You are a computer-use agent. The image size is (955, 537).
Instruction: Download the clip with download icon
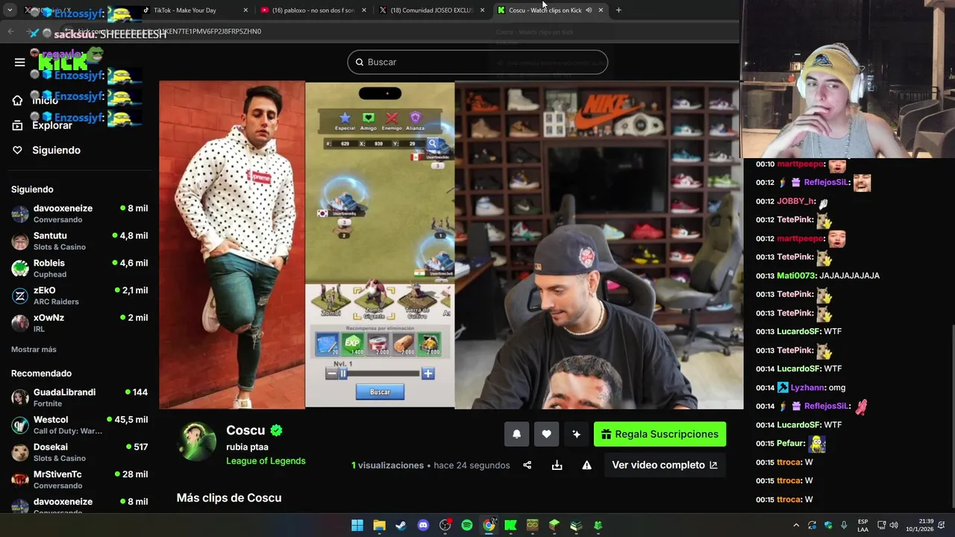click(557, 465)
